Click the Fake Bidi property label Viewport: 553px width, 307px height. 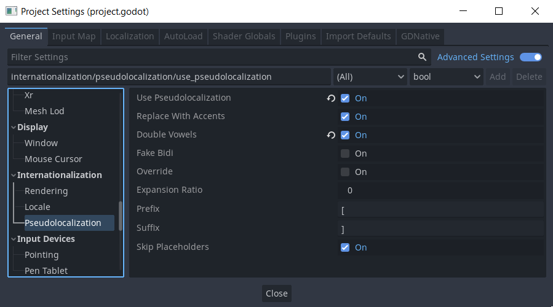pos(155,153)
